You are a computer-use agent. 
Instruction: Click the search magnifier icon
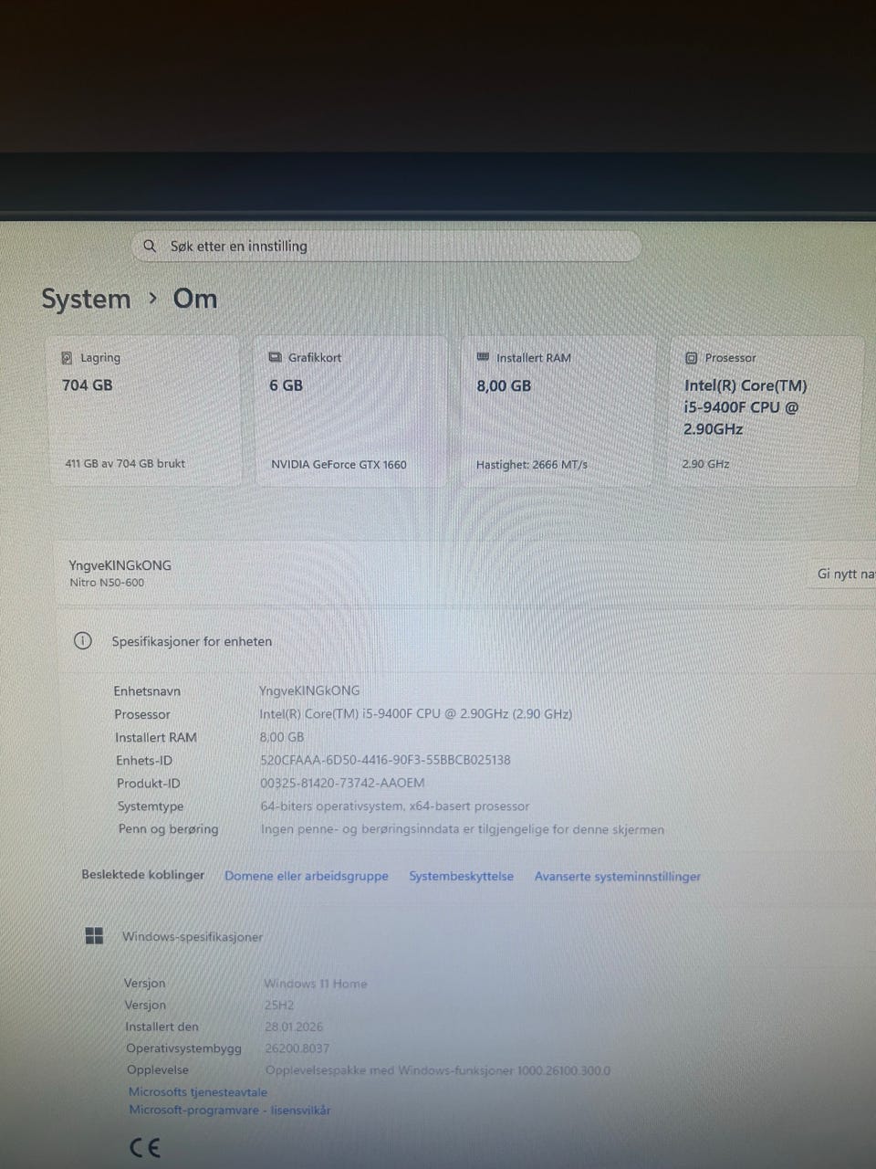click(x=150, y=246)
